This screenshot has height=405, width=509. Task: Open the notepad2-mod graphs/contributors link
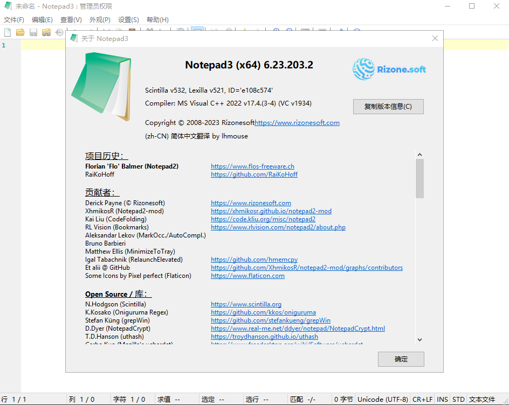pyautogui.click(x=307, y=268)
